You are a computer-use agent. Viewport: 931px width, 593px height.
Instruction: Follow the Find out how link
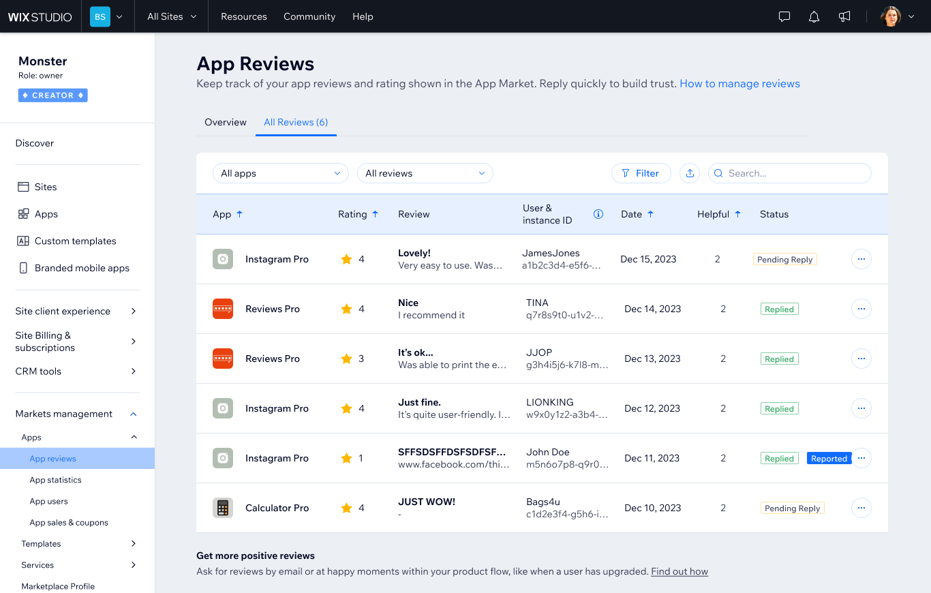[x=680, y=571]
